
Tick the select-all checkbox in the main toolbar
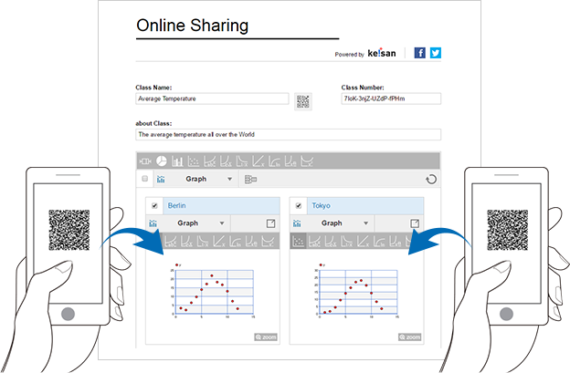(145, 180)
